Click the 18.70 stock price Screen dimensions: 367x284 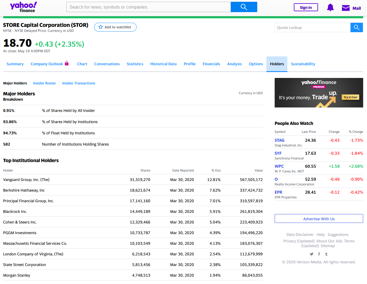[17, 43]
